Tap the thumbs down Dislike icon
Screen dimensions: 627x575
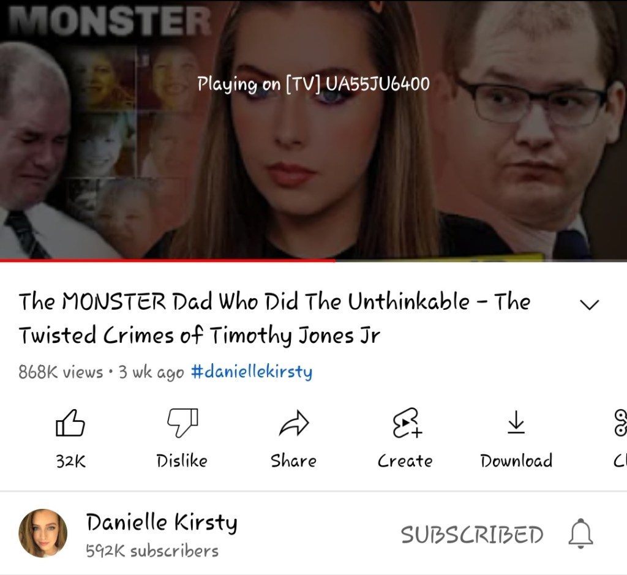tap(182, 423)
